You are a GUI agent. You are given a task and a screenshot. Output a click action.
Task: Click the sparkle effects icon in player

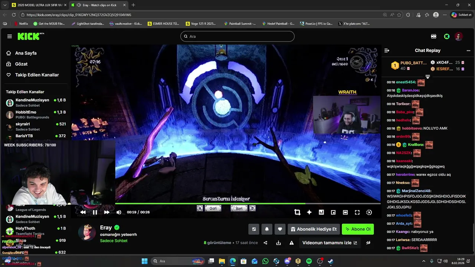(309, 212)
